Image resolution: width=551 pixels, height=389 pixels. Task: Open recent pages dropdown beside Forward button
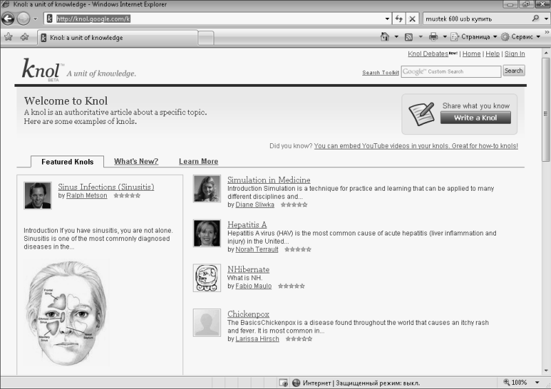click(x=35, y=19)
